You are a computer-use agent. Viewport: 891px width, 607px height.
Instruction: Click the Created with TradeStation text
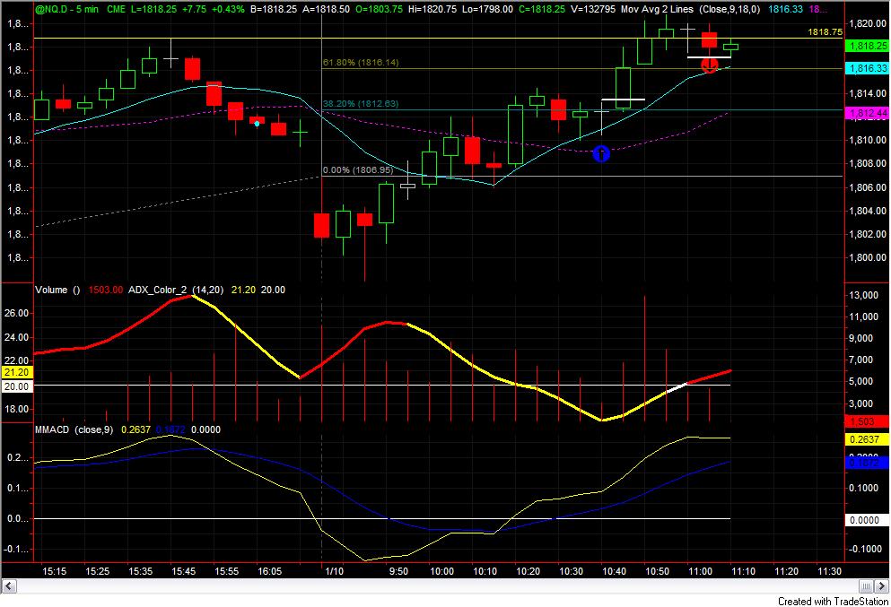click(832, 601)
